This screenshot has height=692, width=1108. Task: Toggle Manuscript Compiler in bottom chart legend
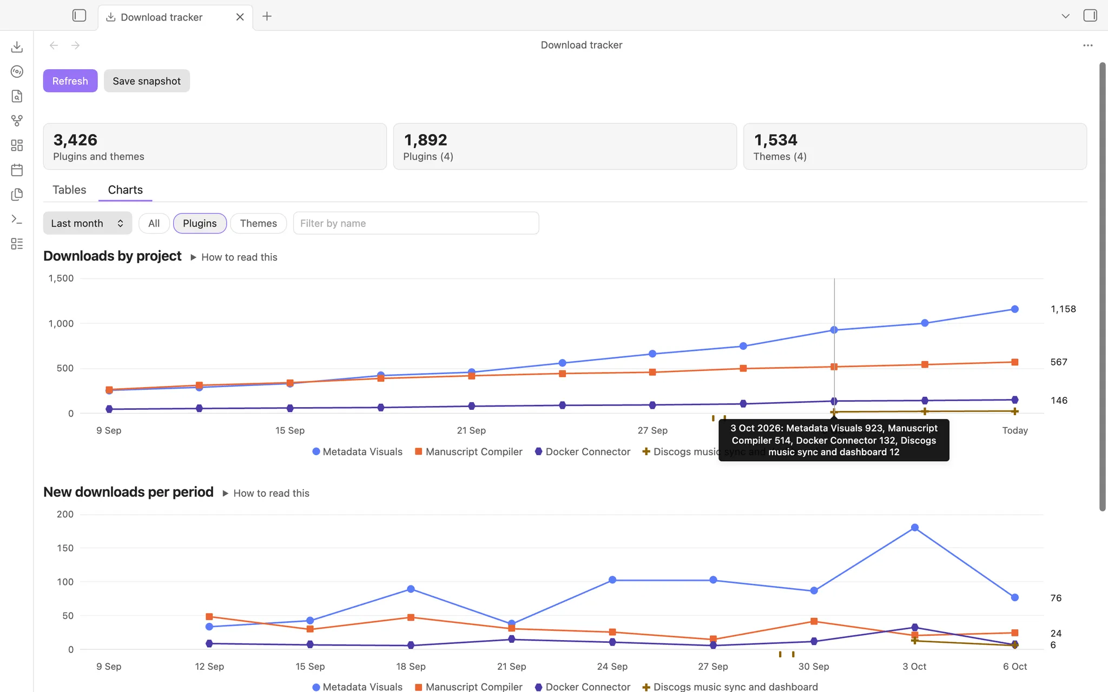pyautogui.click(x=469, y=687)
